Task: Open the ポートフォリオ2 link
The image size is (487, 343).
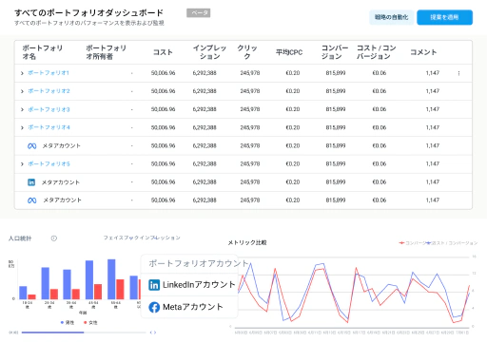Action: tap(49, 91)
